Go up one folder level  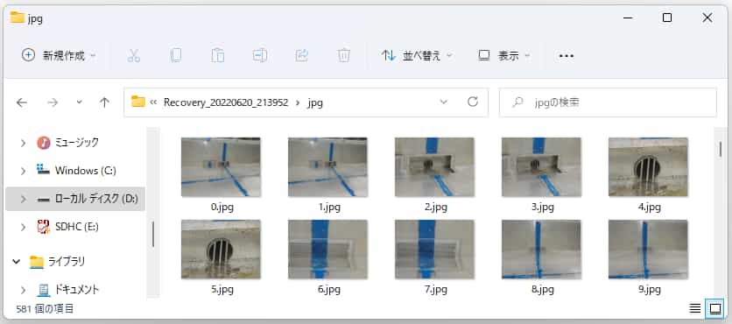tap(104, 102)
